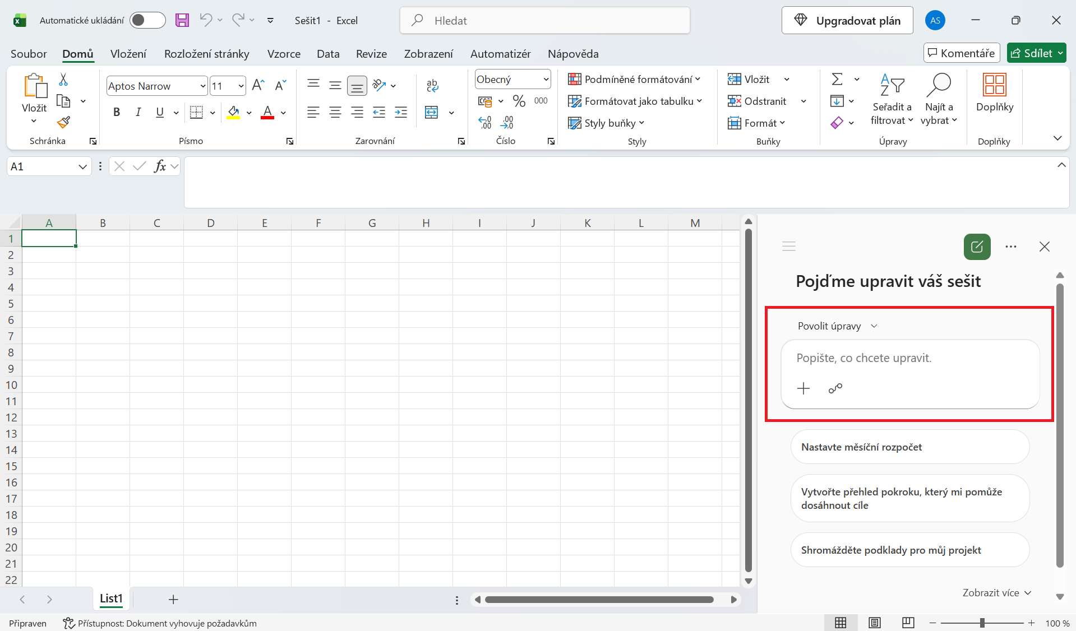Click the Komentáře button

pos(962,53)
